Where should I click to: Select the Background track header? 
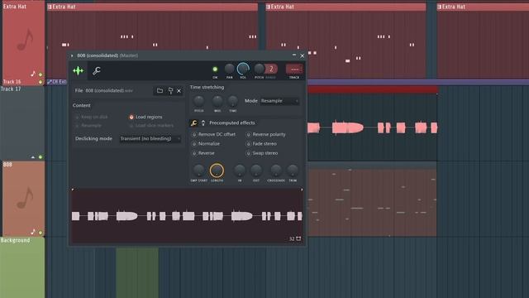[22, 267]
